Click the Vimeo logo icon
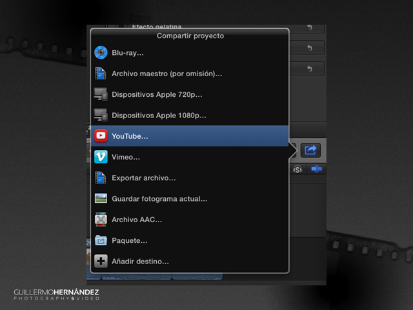Image resolution: width=413 pixels, height=310 pixels. click(x=101, y=157)
